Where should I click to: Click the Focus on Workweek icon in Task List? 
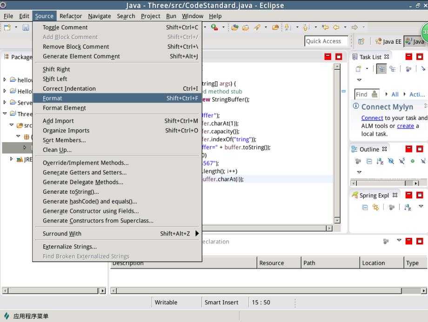408,69
